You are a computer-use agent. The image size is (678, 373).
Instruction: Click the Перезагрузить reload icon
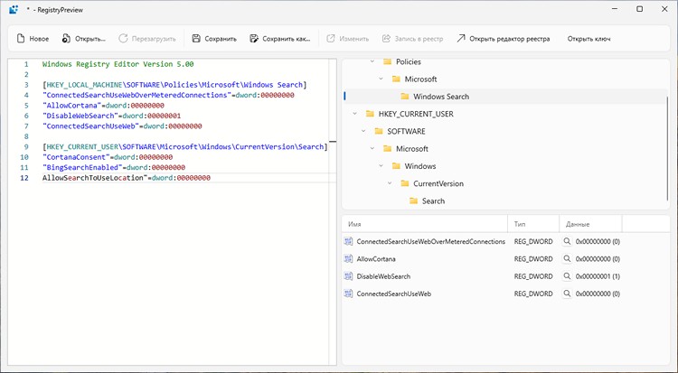click(123, 39)
